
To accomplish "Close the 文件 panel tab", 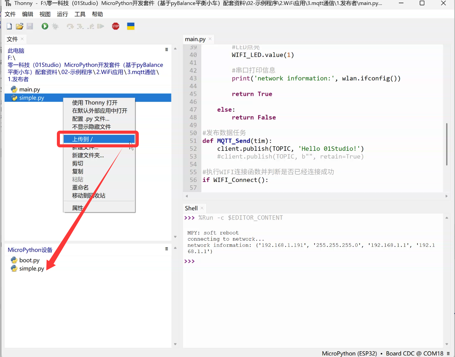I will pyautogui.click(x=22, y=39).
